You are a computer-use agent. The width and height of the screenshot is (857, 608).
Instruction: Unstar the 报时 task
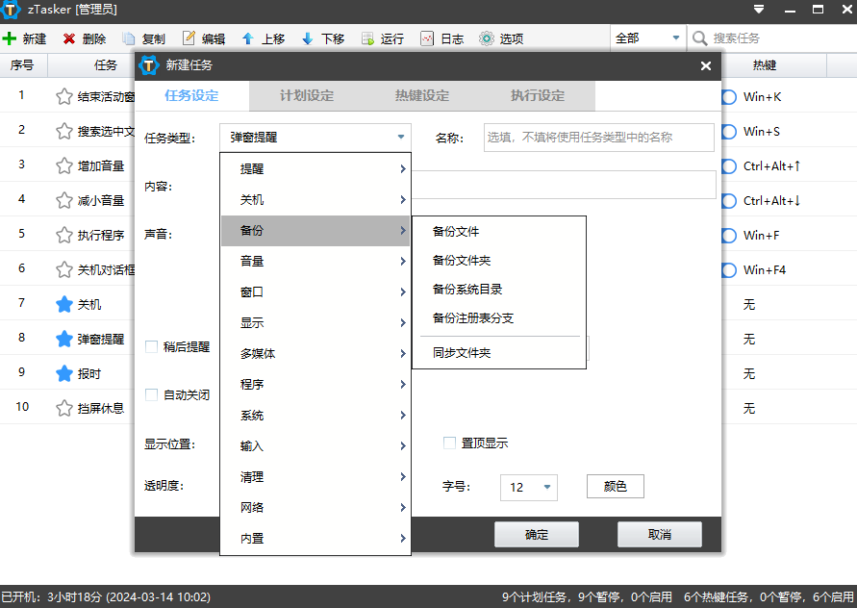pos(63,373)
